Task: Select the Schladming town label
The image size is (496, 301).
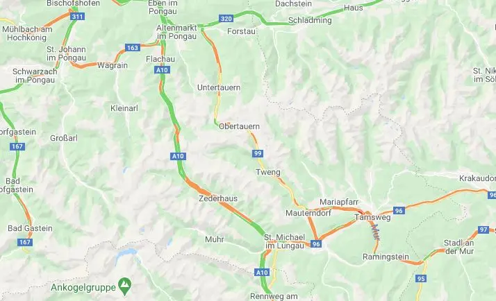Action: pos(310,20)
